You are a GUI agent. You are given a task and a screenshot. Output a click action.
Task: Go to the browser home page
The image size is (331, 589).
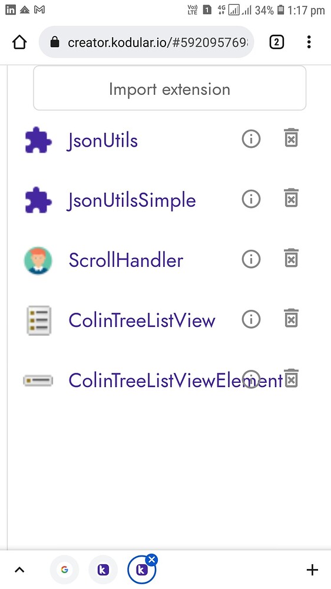pyautogui.click(x=19, y=42)
